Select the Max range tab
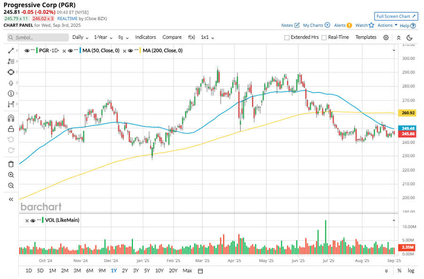Screen dimensions: 424x279 (187, 271)
